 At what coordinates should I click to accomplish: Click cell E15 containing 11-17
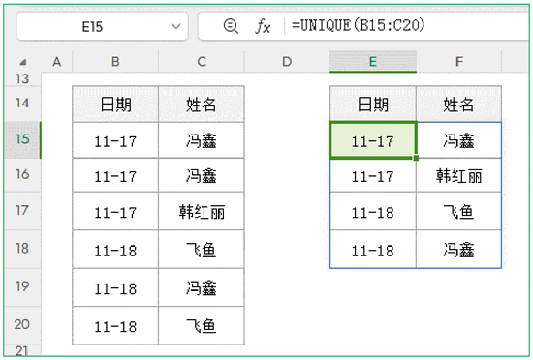pyautogui.click(x=373, y=140)
